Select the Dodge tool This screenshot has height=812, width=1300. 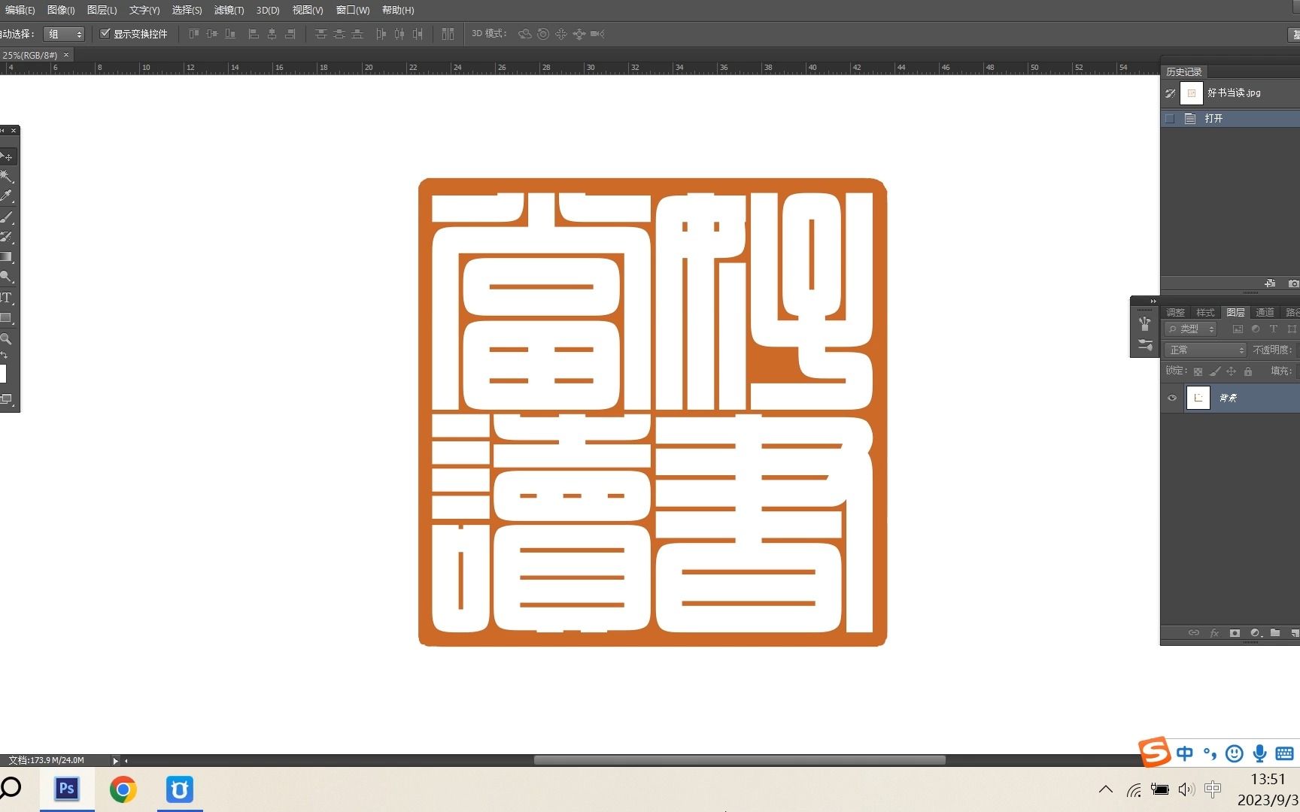(x=6, y=277)
